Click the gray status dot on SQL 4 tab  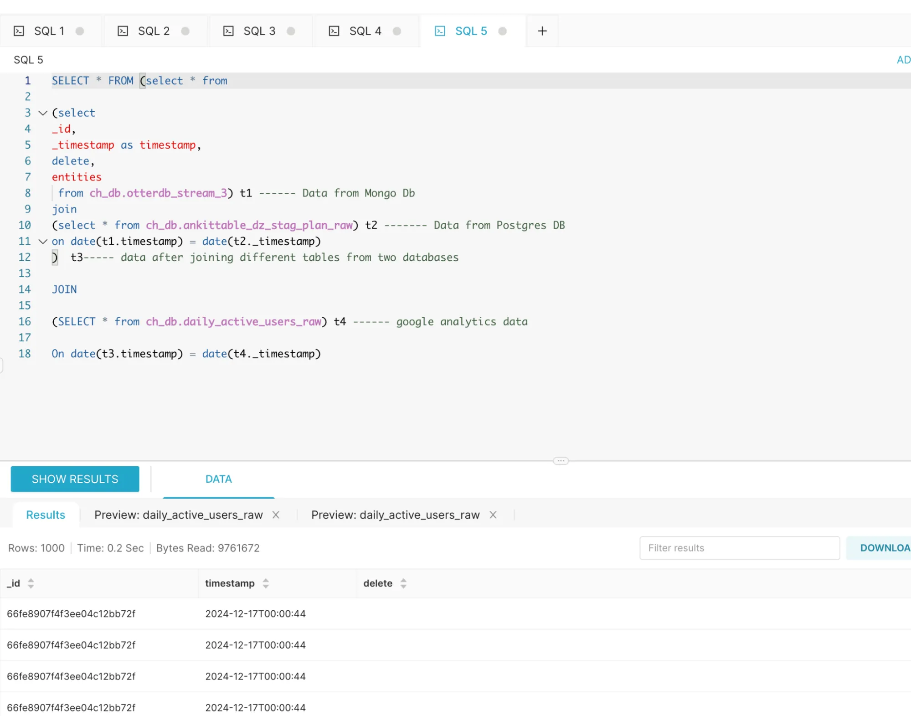[396, 31]
